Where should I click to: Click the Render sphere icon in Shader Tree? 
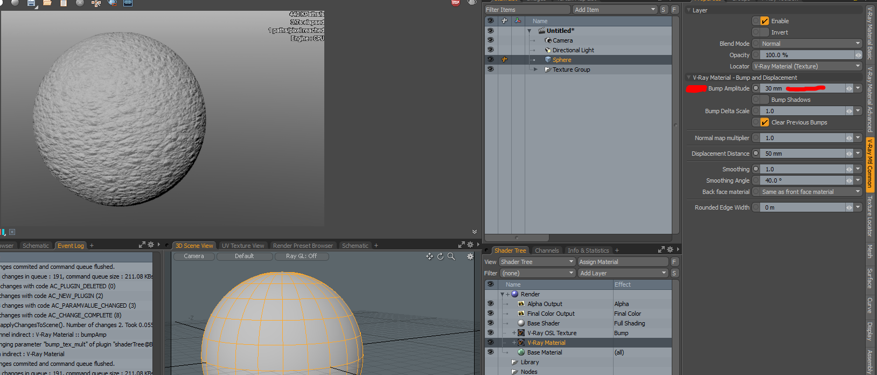pos(515,294)
